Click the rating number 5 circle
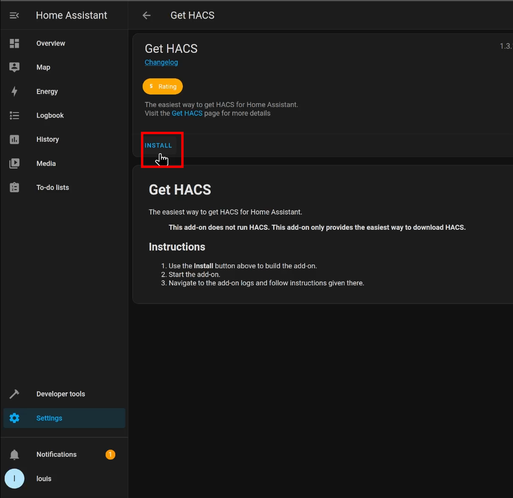The height and width of the screenshot is (498, 513). (x=151, y=86)
